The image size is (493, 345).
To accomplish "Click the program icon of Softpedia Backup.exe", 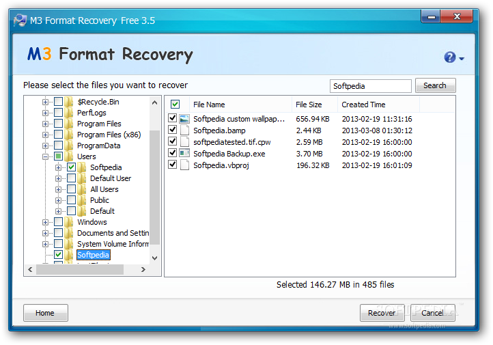I will (184, 153).
